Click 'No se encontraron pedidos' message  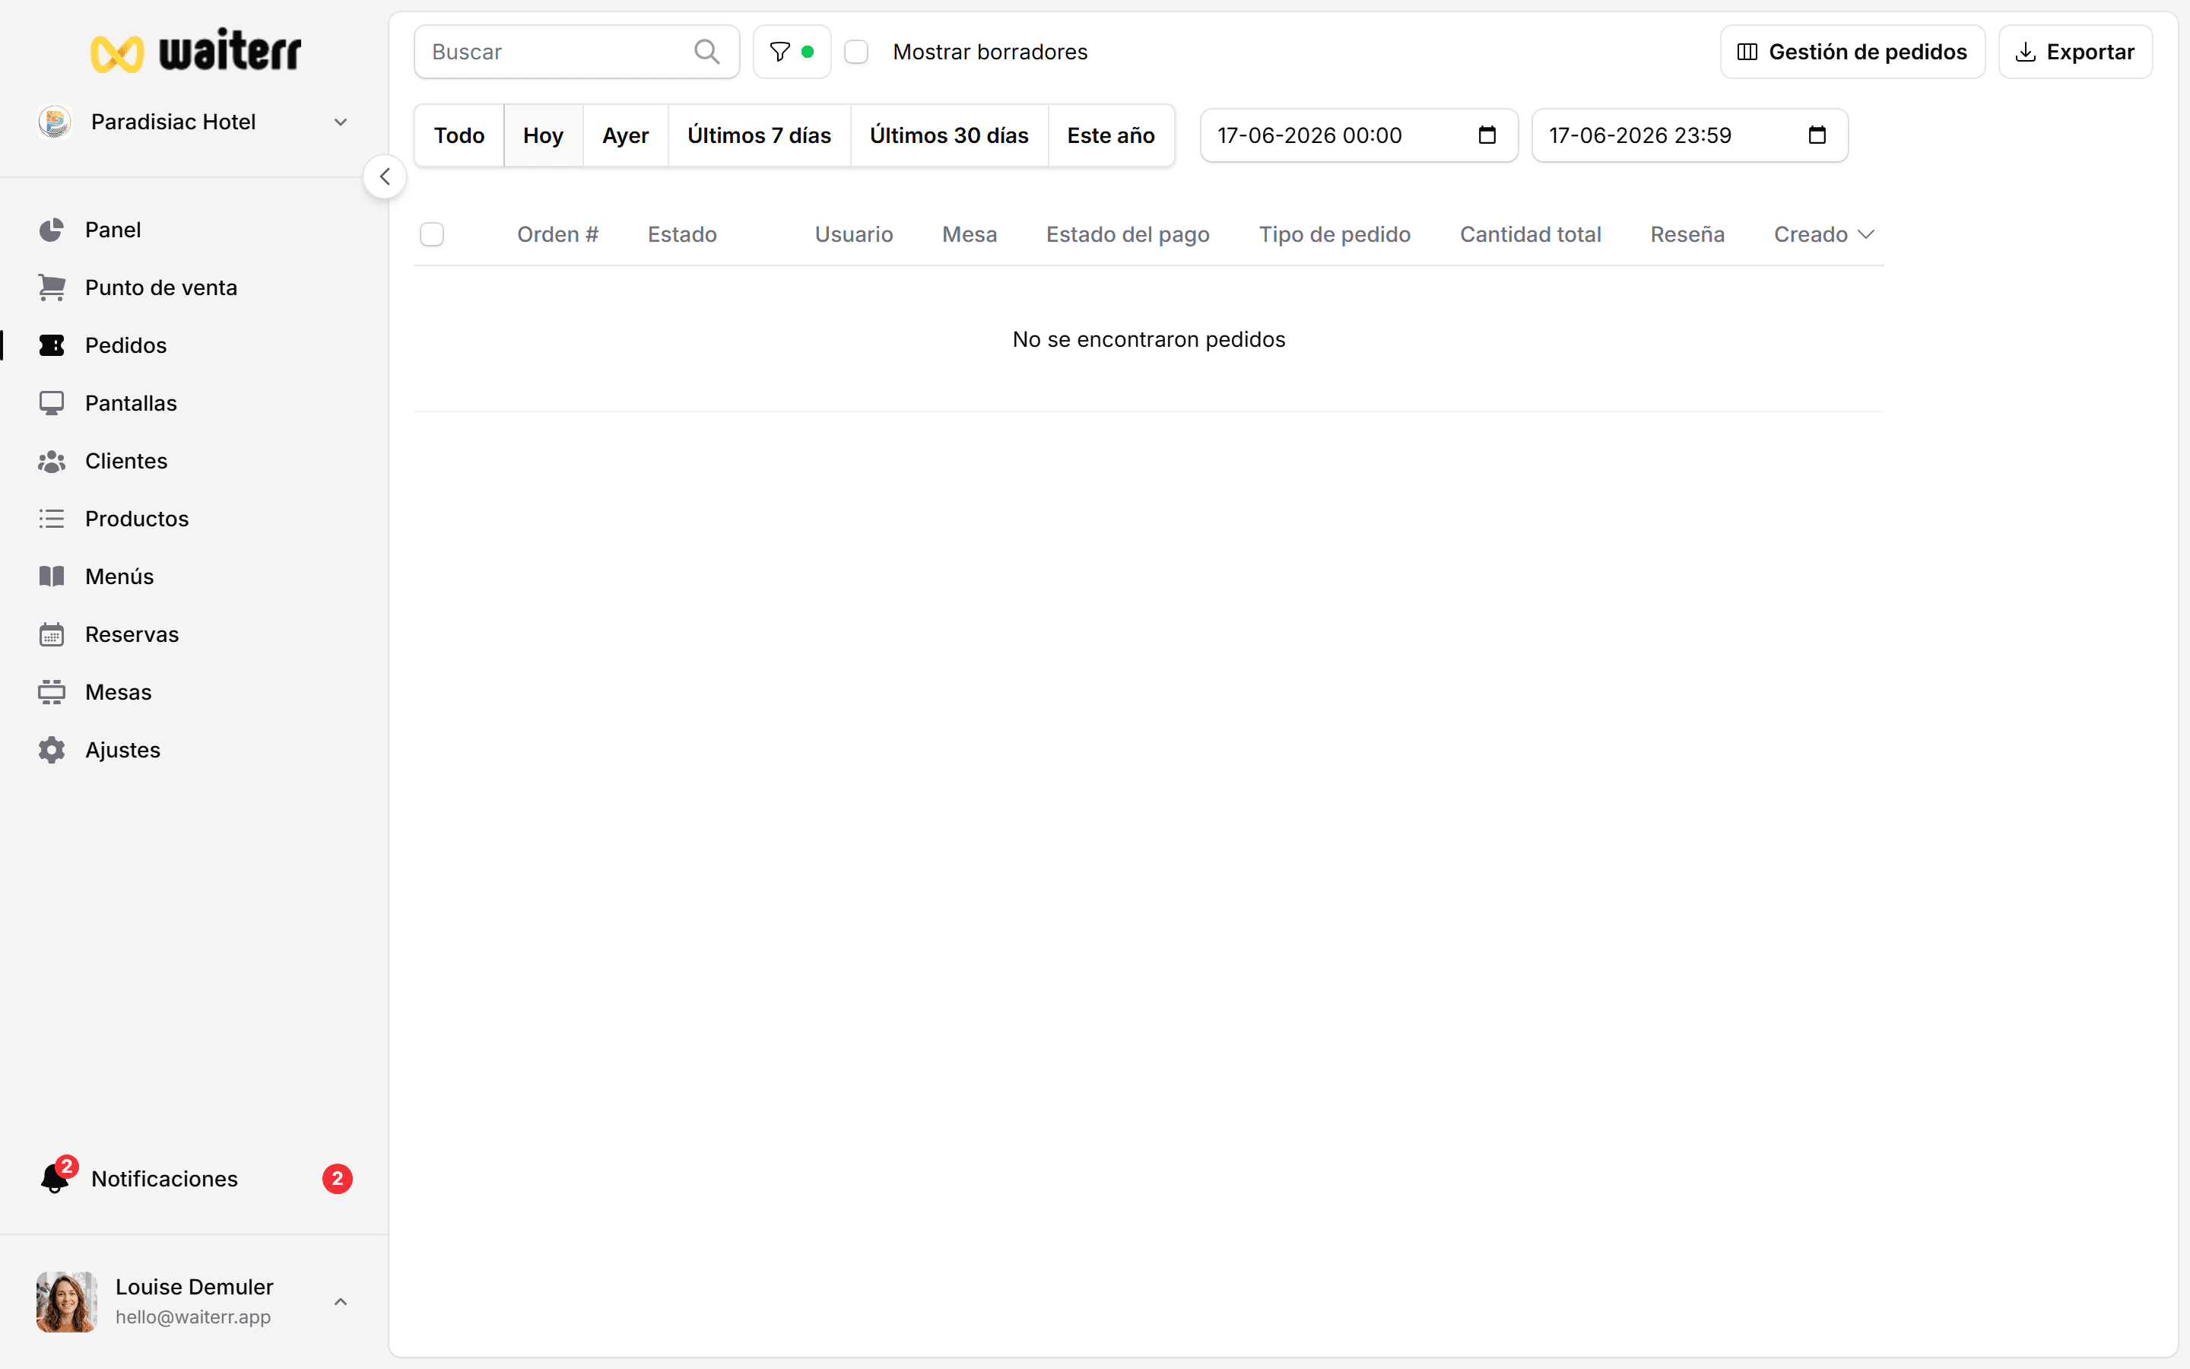click(x=1148, y=339)
